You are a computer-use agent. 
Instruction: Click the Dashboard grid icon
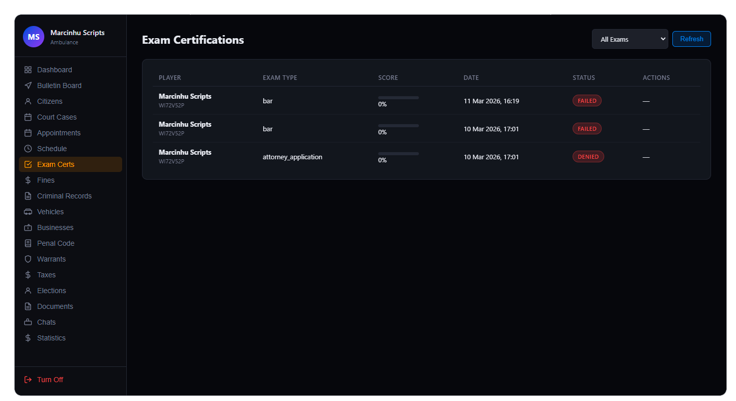28,70
